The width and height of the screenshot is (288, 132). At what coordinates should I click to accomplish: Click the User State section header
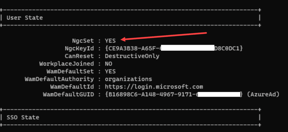coord(25,18)
